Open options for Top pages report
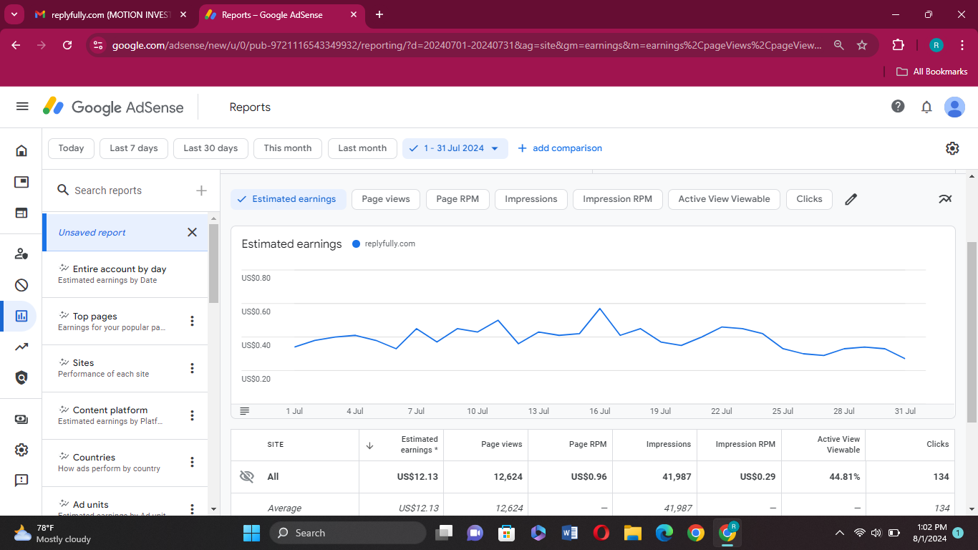This screenshot has height=550, width=978. point(192,321)
